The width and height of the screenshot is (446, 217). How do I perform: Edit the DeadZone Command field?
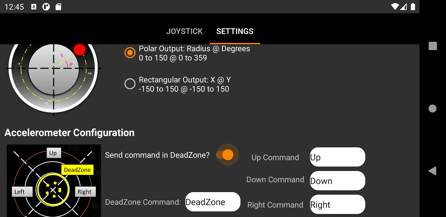click(213, 202)
